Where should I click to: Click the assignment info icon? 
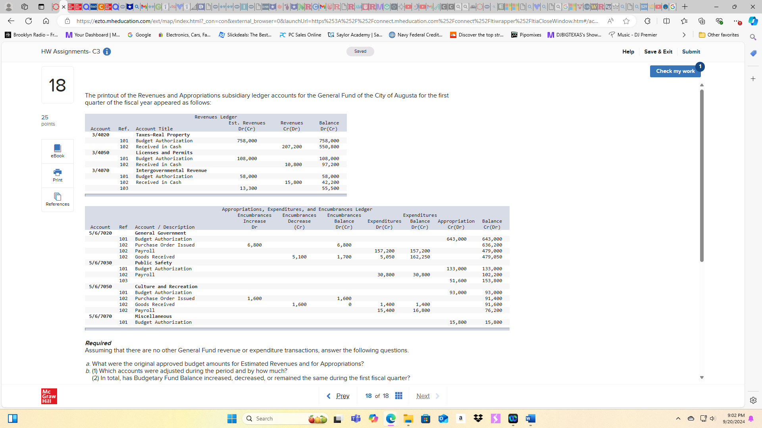click(x=107, y=52)
